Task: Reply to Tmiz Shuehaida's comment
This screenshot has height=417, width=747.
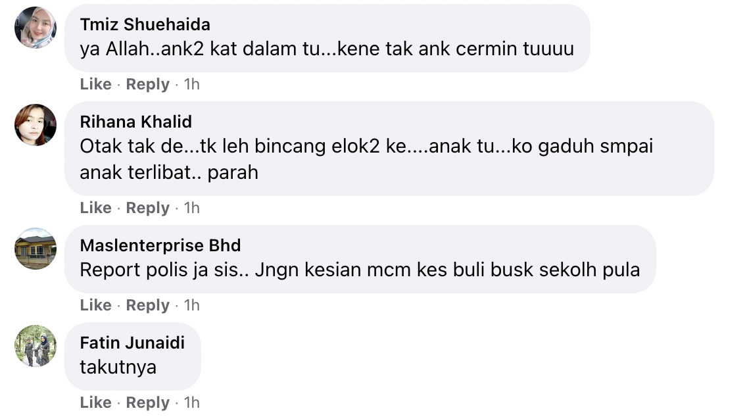Action: coord(147,84)
